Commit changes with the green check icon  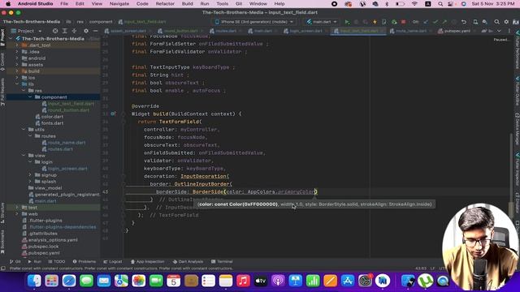coord(435,22)
